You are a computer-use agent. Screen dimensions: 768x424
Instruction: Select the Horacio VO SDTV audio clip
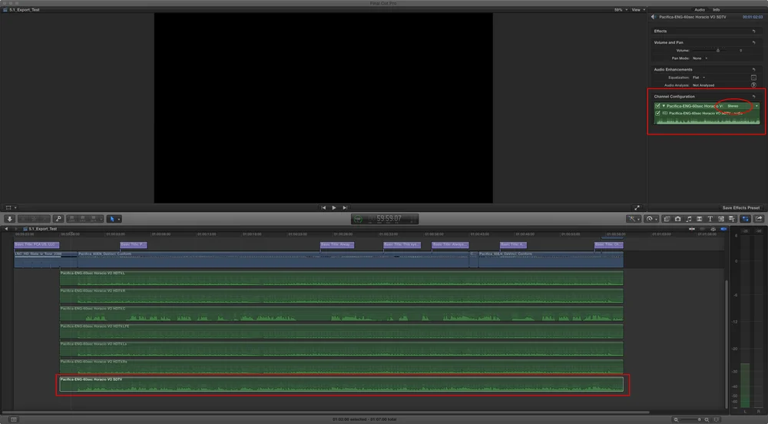(342, 384)
